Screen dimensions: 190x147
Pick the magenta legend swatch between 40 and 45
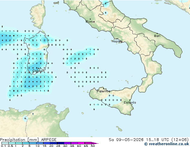[81, 143]
